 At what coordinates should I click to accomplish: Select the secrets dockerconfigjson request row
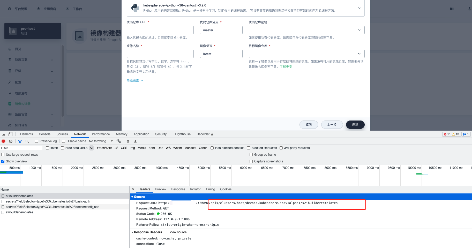(x=65, y=207)
